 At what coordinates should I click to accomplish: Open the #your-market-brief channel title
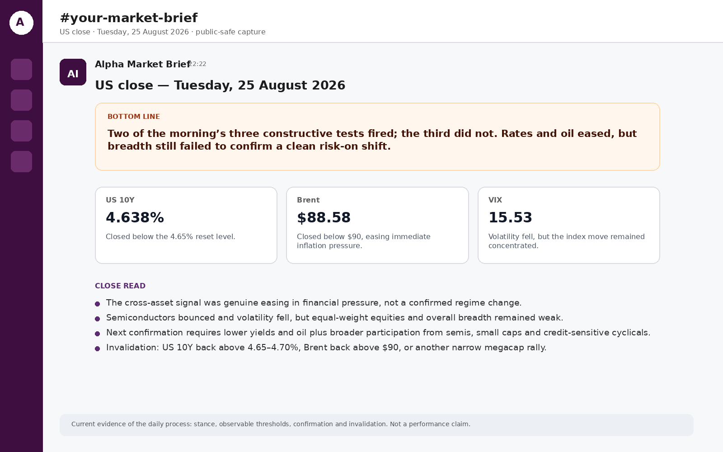pyautogui.click(x=128, y=18)
